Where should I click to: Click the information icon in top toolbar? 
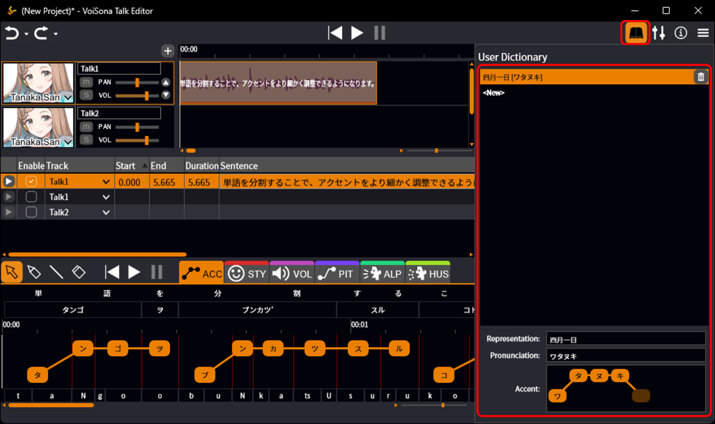point(680,34)
